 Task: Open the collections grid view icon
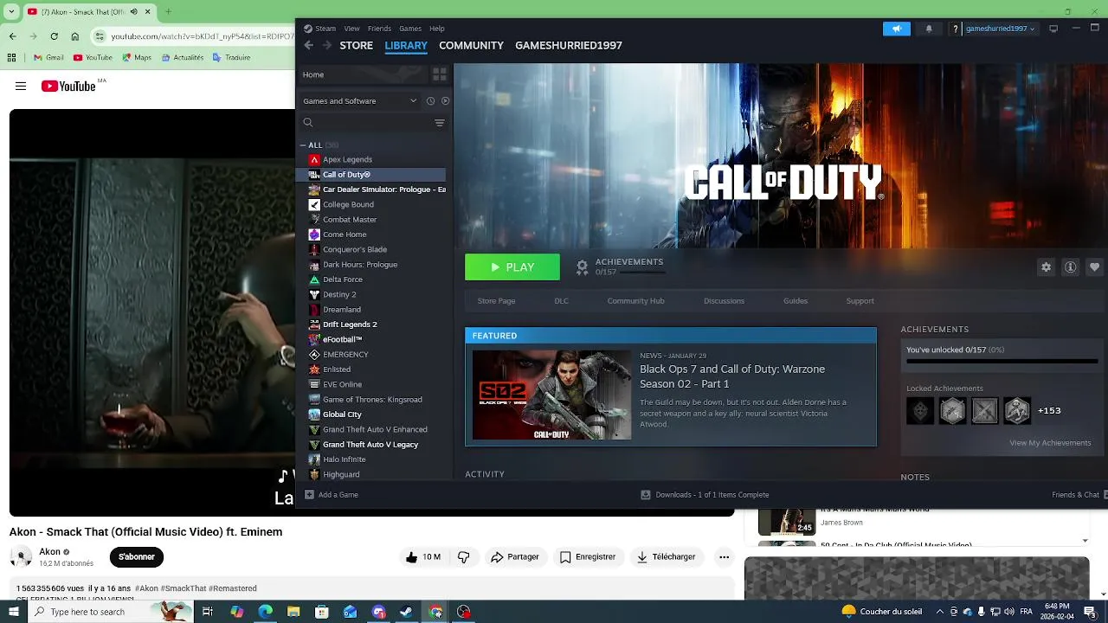439,74
